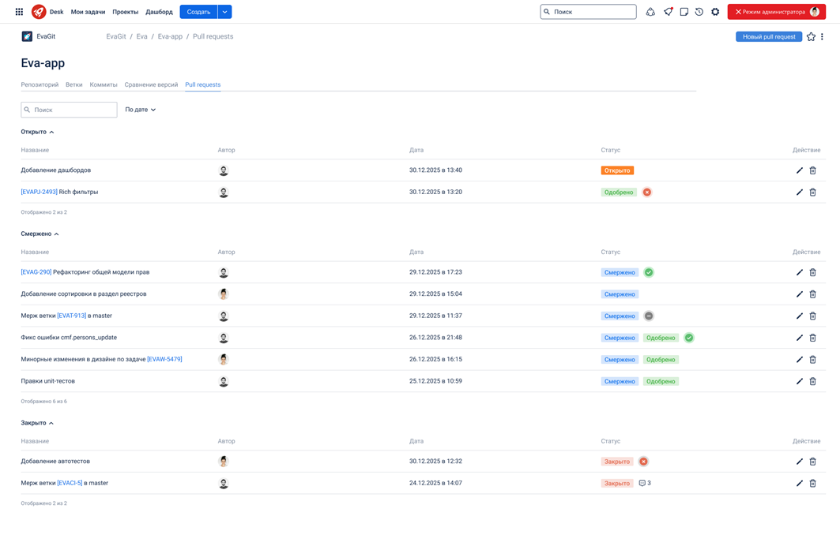Open the EVAPJ-2493 task link
Image resolution: width=840 pixels, height=546 pixels.
pos(39,192)
